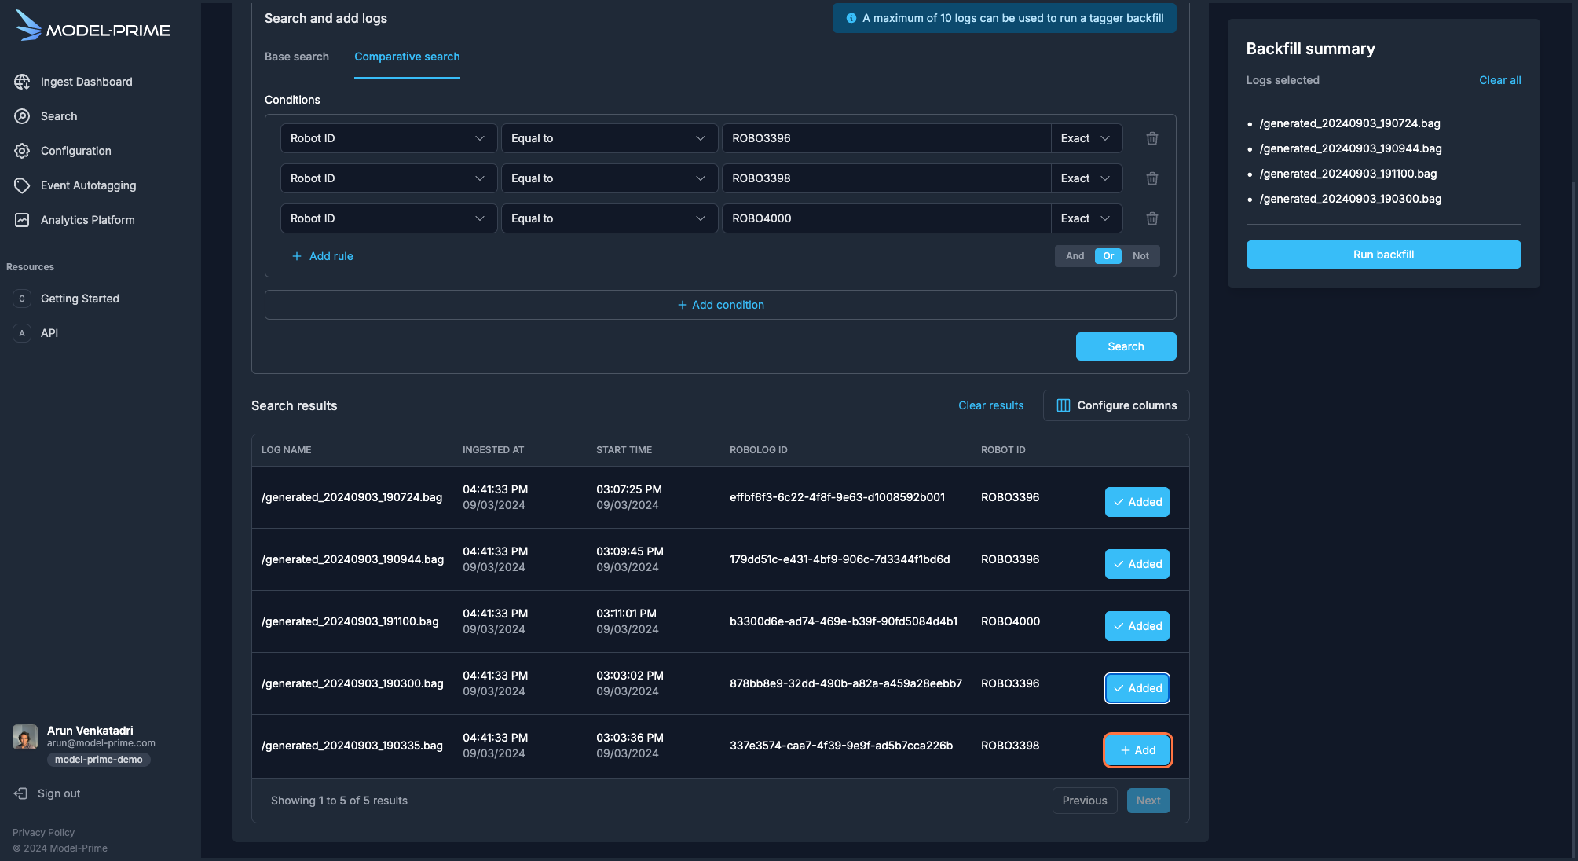Screen dimensions: 1578x861
Task: Open Robot ID field dropdown in ROBO4000 rule
Action: pos(389,218)
